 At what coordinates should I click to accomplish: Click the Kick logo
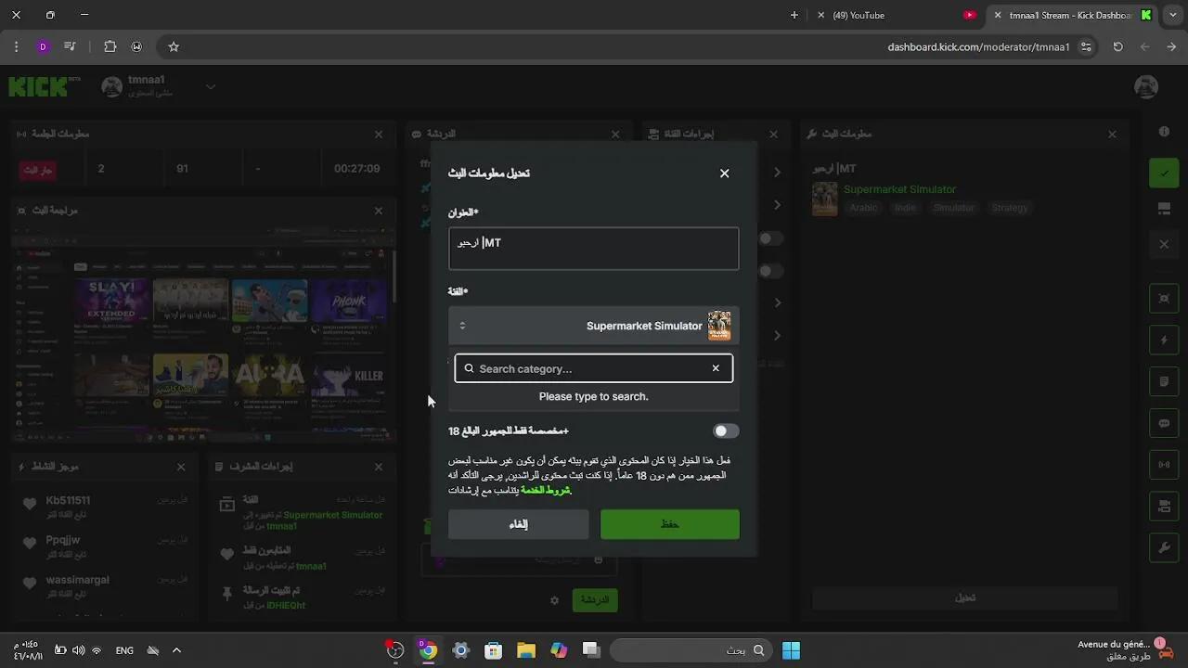pos(44,86)
